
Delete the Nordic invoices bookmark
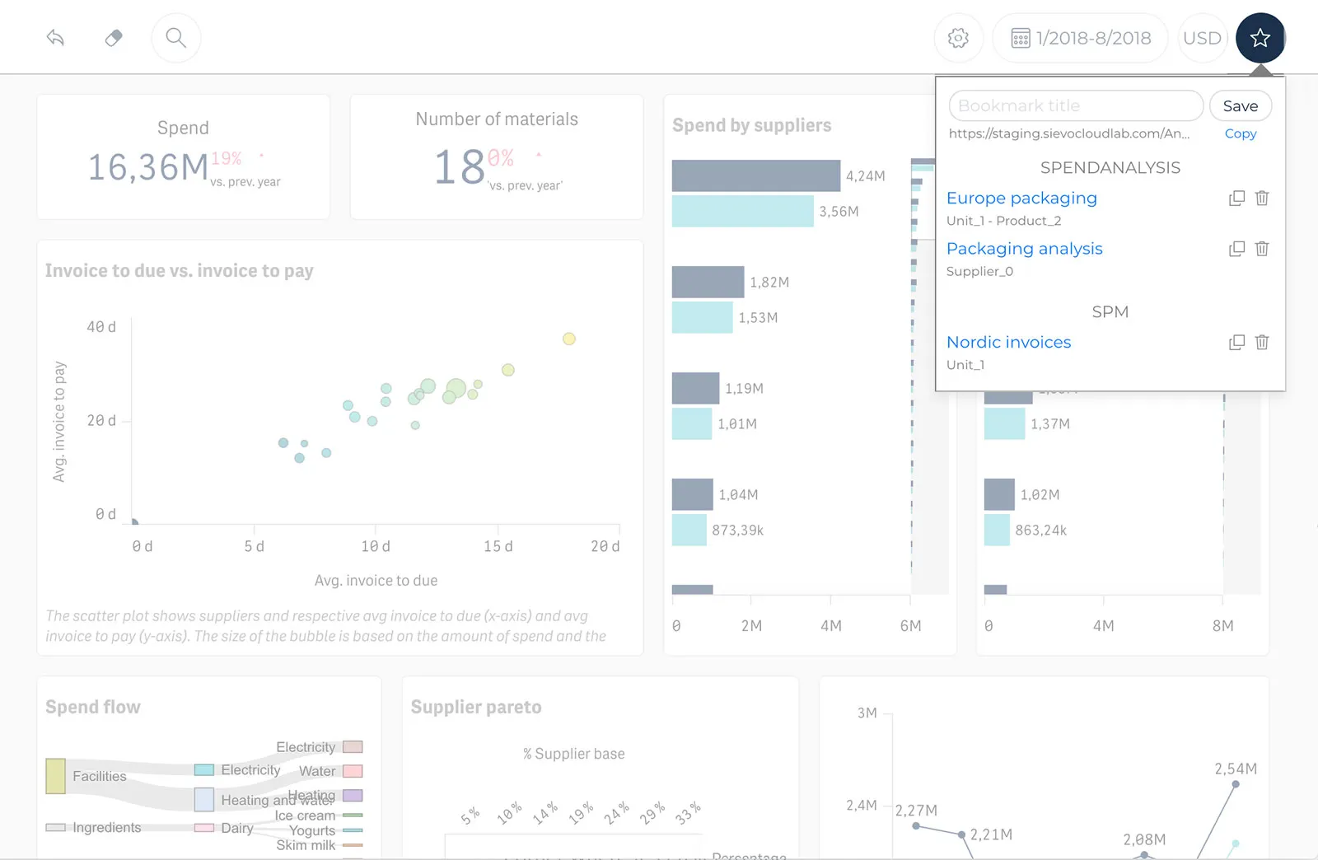pos(1262,343)
